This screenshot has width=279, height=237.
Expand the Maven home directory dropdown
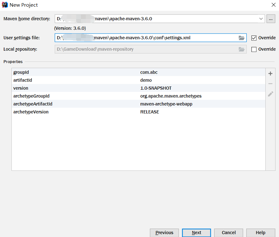pos(261,19)
